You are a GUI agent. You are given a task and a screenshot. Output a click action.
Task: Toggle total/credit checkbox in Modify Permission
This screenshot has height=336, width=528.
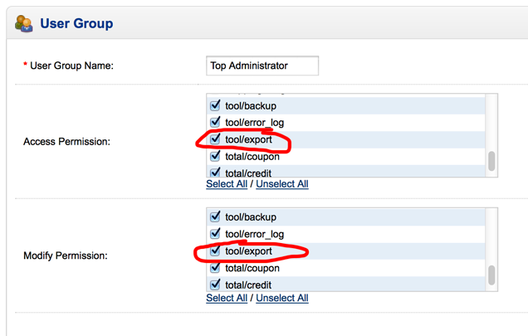pos(215,285)
